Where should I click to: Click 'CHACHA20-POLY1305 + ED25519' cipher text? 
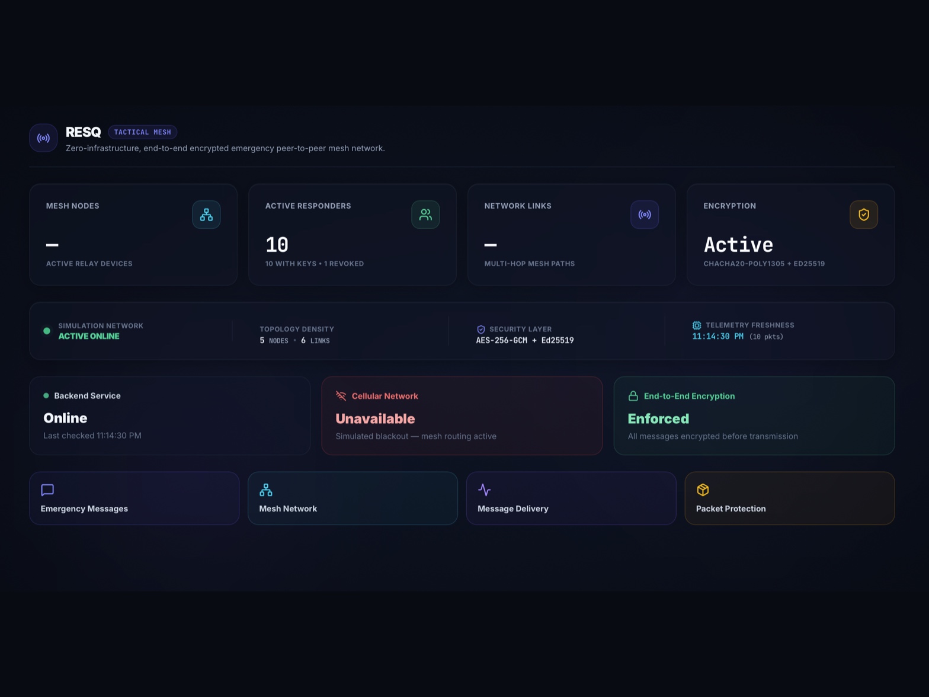(x=764, y=264)
